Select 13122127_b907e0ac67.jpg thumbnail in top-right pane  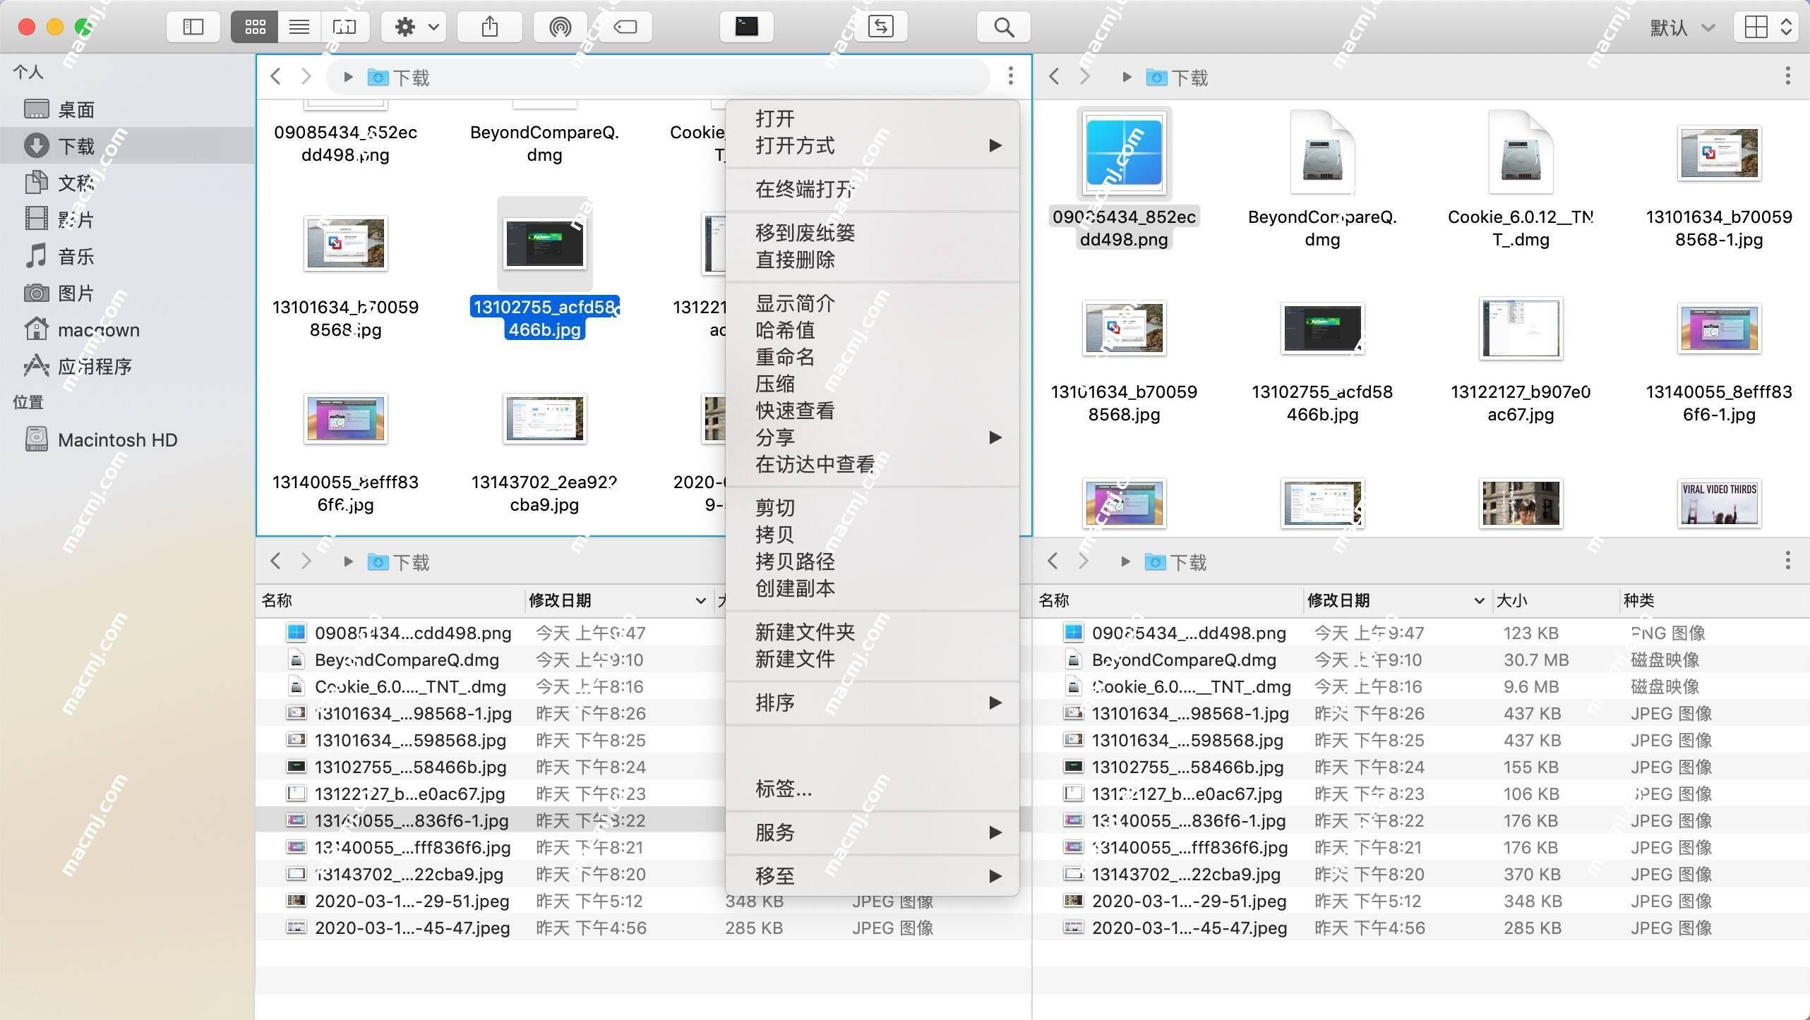pyautogui.click(x=1521, y=328)
